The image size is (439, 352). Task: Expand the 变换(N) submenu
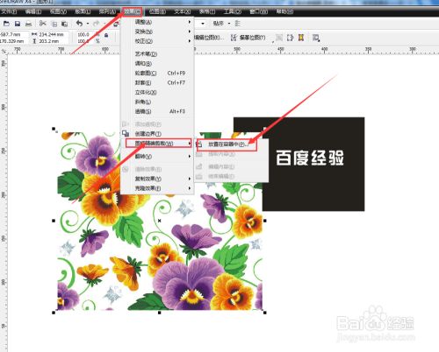190,32
